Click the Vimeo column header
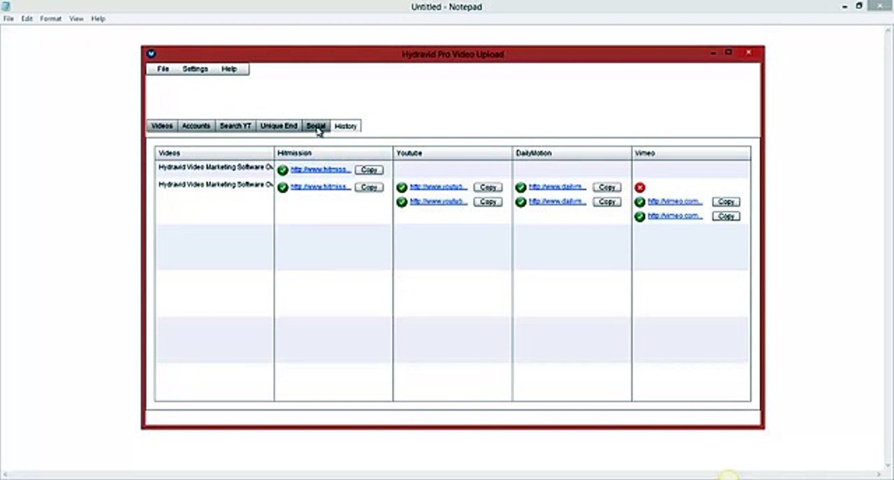Screen dimensions: 894x480 pos(691,153)
